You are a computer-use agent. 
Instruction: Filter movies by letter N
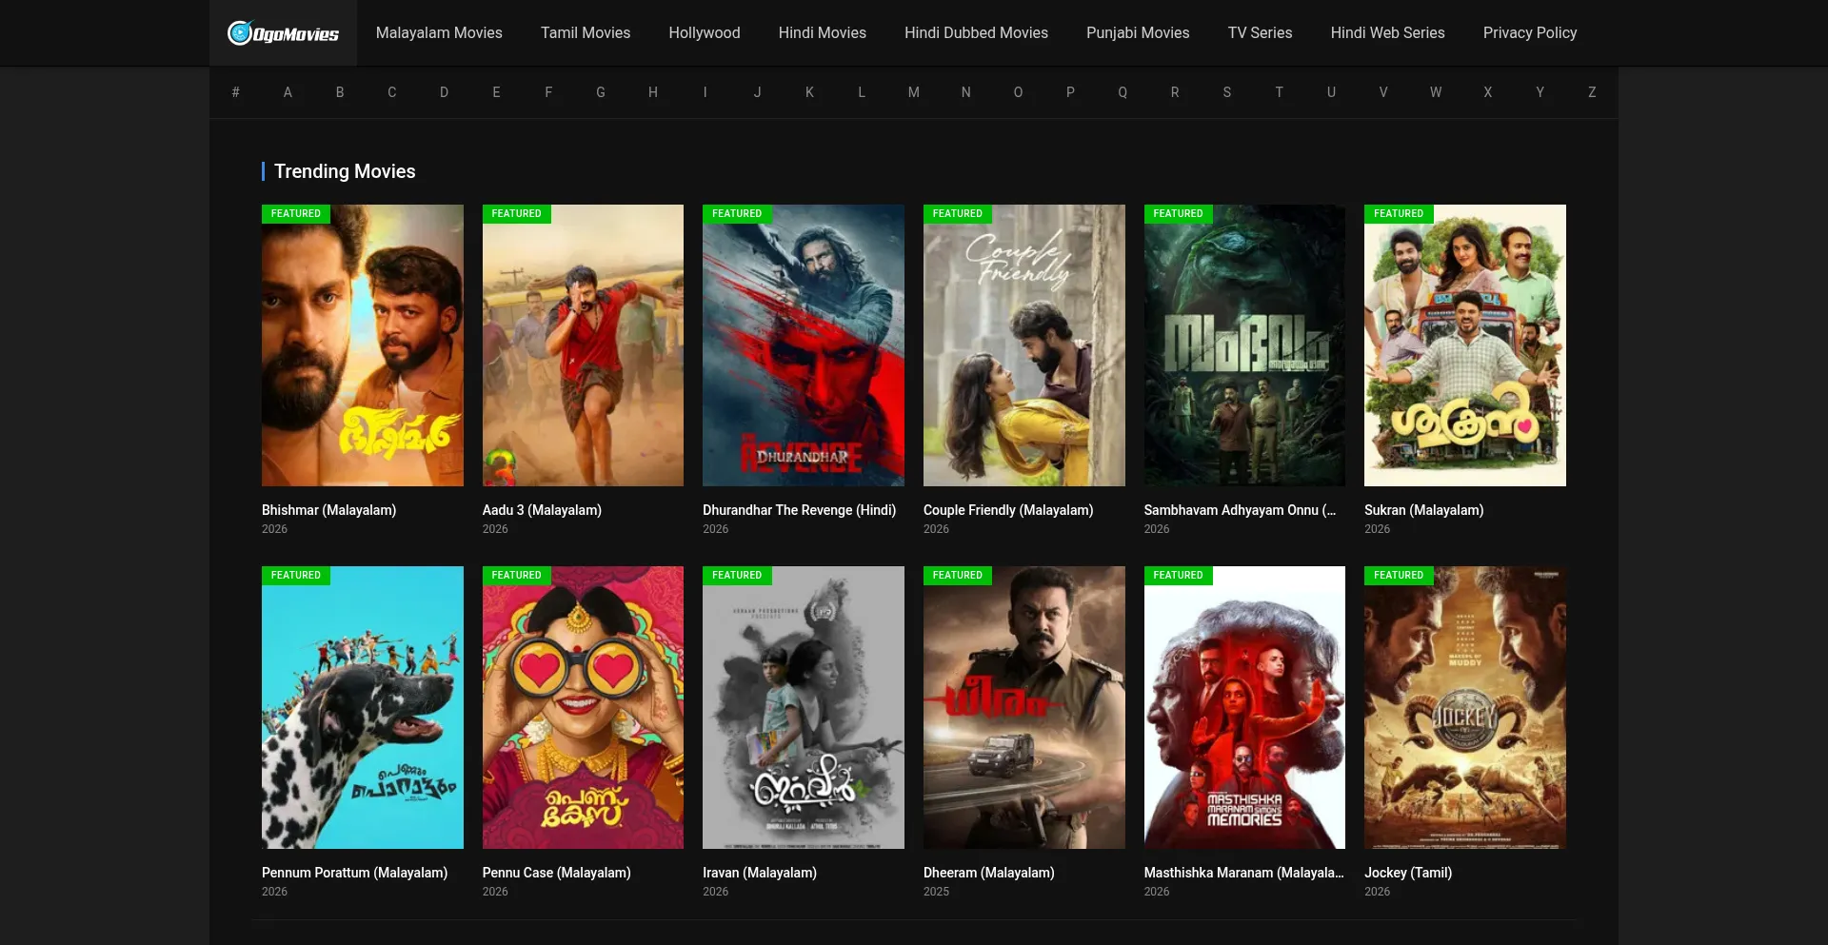966,92
